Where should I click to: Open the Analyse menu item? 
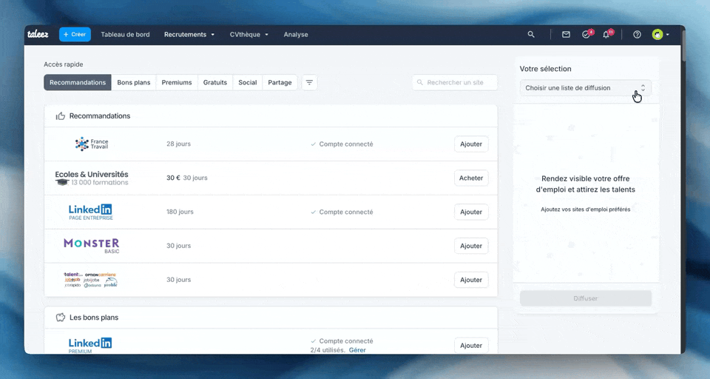click(x=296, y=35)
